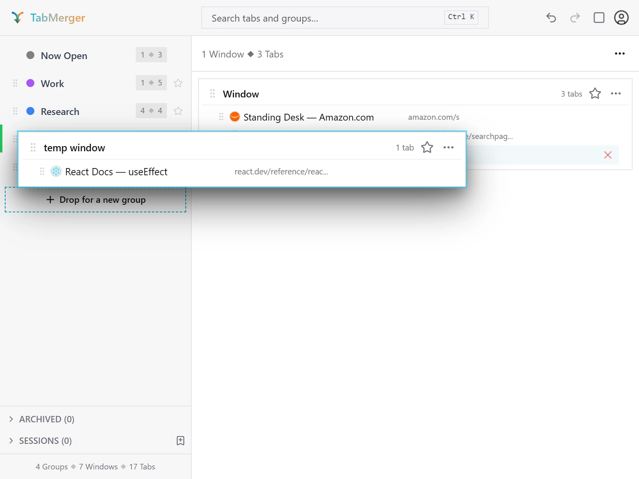Click the react.dev/reference URL text
This screenshot has width=639, height=479.
pos(282,172)
